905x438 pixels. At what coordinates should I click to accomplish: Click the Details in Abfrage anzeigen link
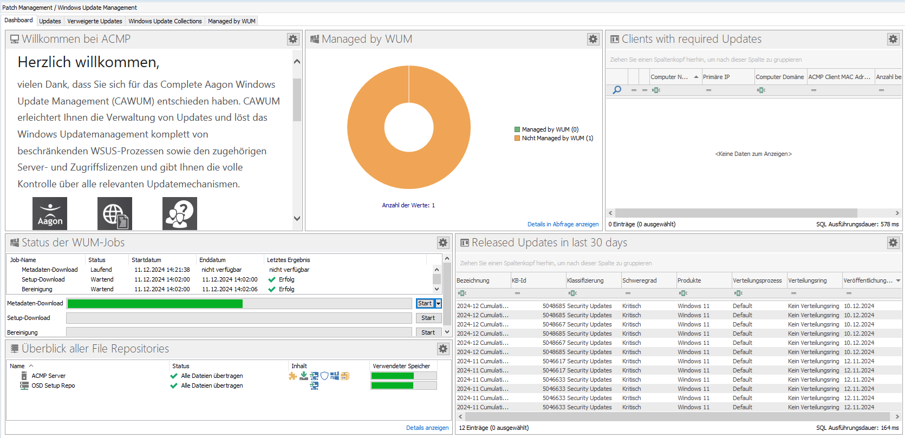563,224
